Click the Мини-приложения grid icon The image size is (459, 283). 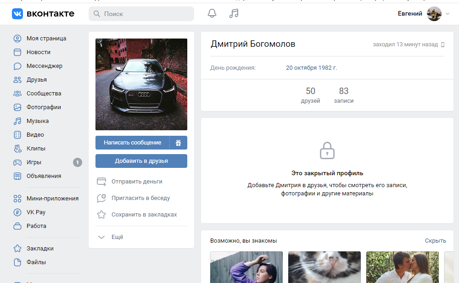[x=17, y=199]
